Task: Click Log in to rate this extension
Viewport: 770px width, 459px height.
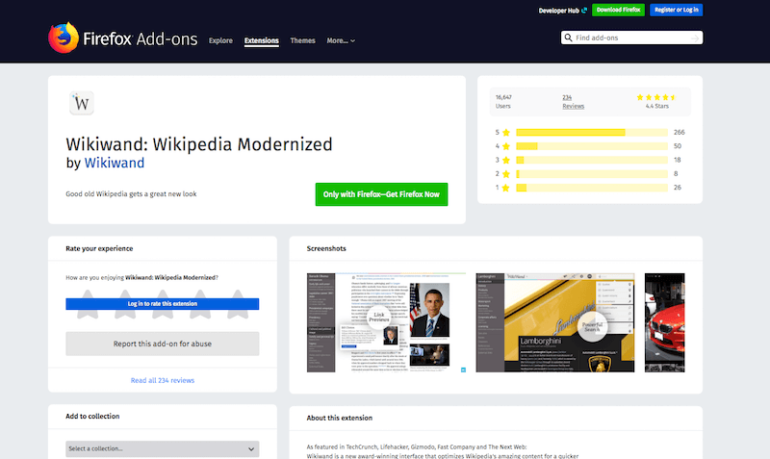Action: pos(163,304)
